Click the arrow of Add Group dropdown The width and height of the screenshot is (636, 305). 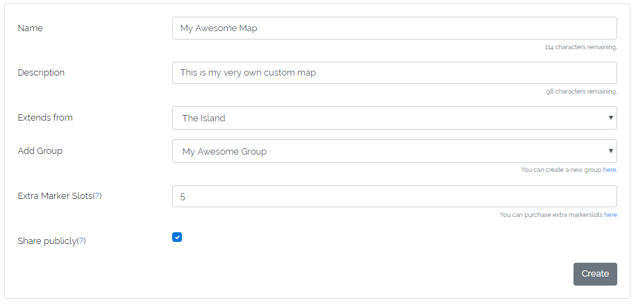click(611, 151)
